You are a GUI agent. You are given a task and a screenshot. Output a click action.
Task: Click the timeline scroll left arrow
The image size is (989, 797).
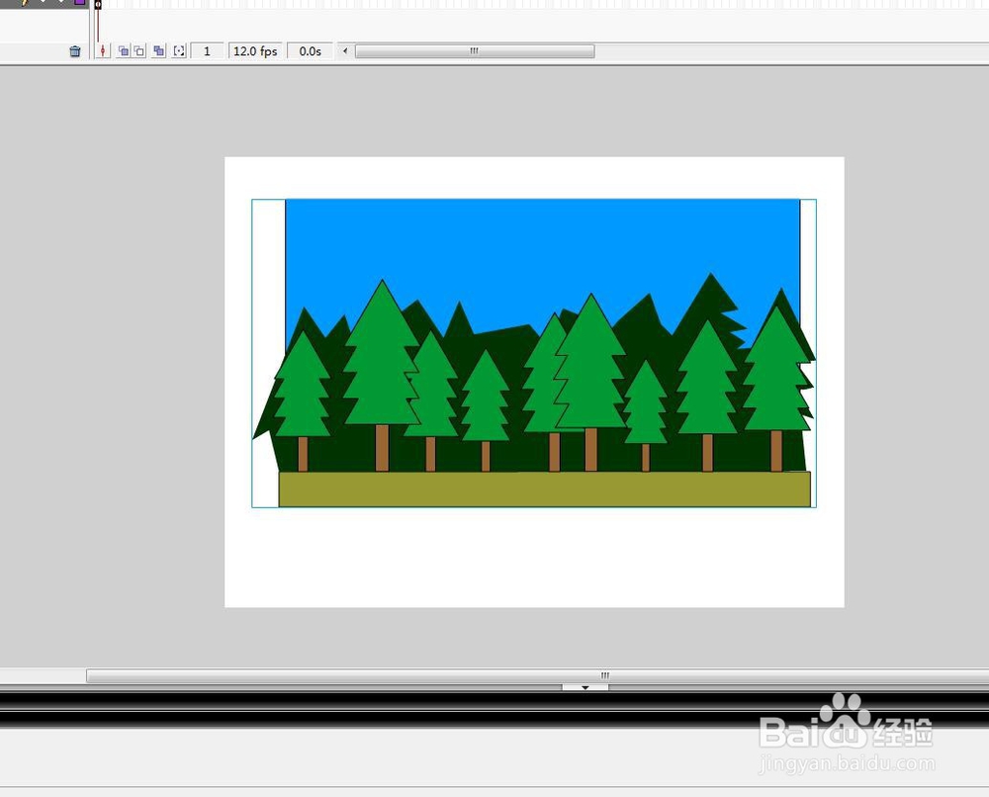(x=345, y=51)
